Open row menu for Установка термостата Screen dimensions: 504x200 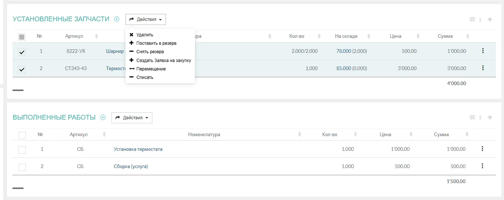click(482, 149)
